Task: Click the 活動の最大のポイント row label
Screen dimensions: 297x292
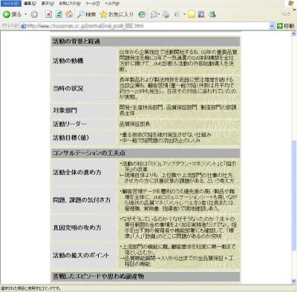Action: coord(81,255)
